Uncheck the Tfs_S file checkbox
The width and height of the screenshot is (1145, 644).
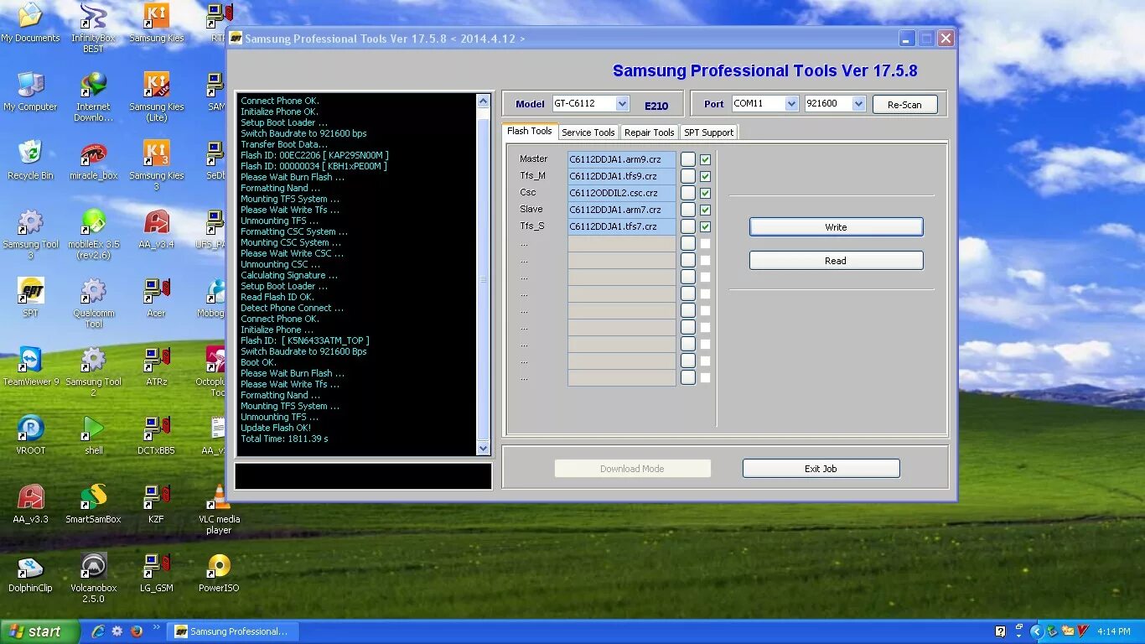tap(705, 226)
